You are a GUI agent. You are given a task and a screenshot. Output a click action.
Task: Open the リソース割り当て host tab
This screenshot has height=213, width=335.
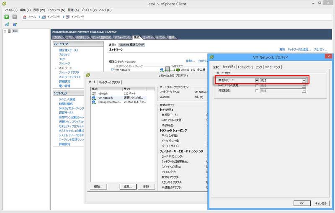pos(101,37)
